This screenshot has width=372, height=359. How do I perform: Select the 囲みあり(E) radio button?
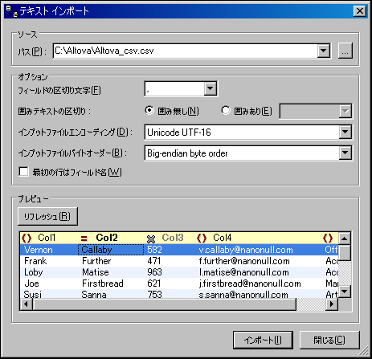(226, 110)
